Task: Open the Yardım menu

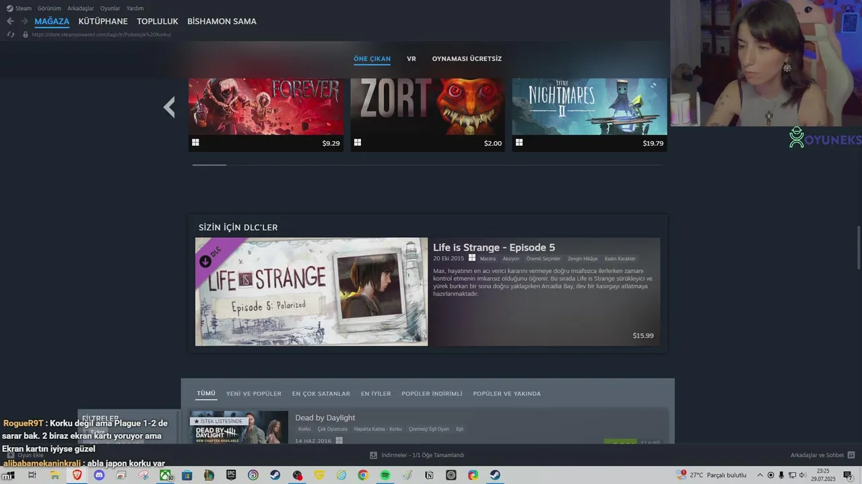Action: tap(135, 8)
